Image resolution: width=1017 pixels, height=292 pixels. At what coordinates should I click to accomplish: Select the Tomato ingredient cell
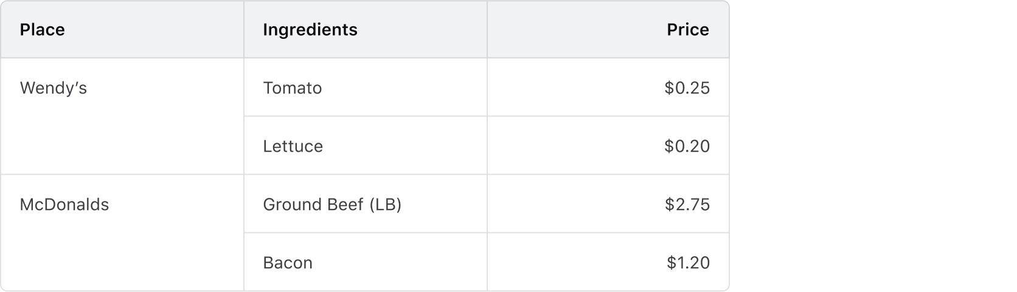[x=292, y=89]
